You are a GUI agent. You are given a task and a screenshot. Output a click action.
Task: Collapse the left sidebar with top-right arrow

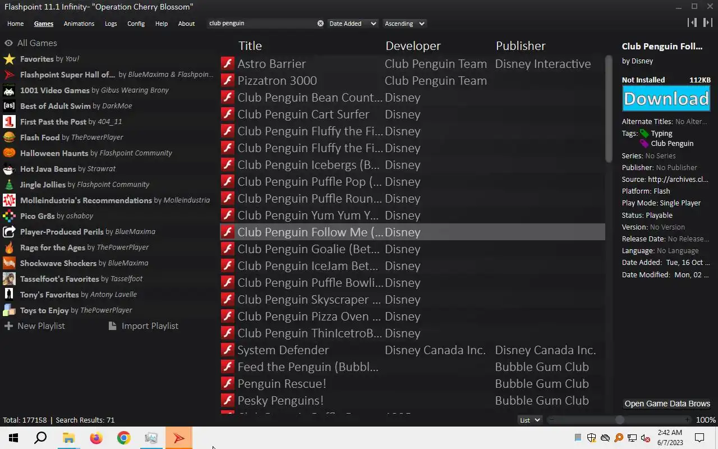[692, 22]
